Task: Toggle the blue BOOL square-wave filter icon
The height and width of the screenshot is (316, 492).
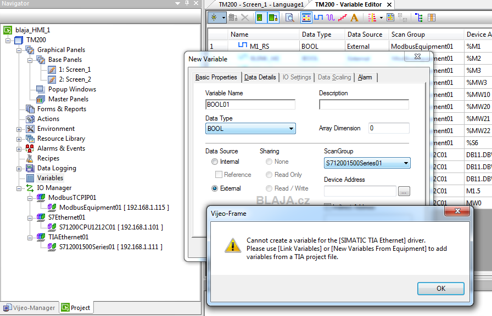Action: coord(318,17)
